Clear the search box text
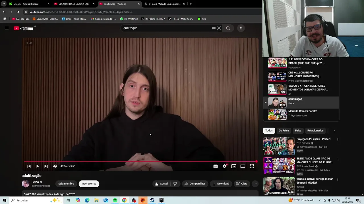Image resolution: width=364 pixels, height=204 pixels. click(x=219, y=28)
